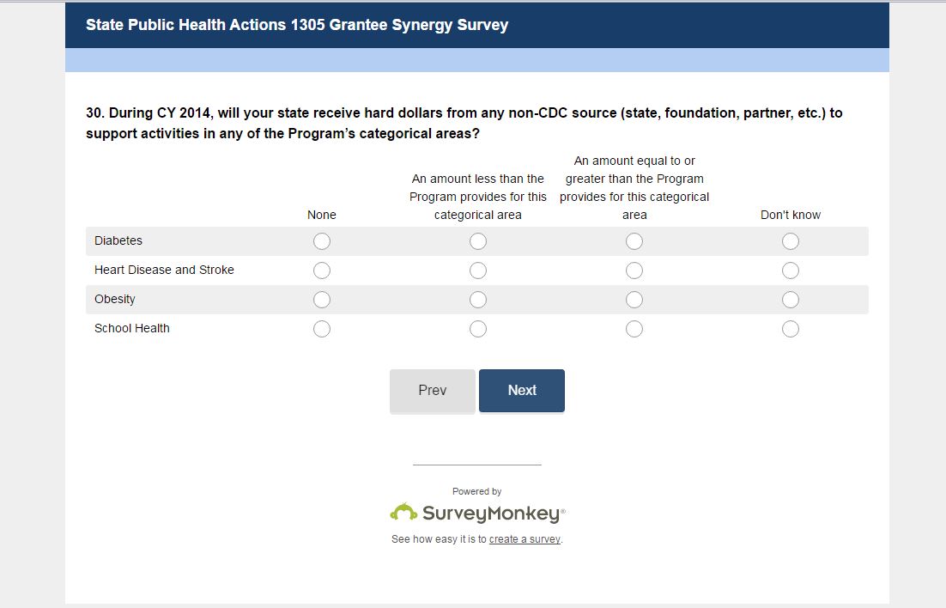The height and width of the screenshot is (608, 946).
Task: Select 'None' for School Health
Action: [322, 329]
